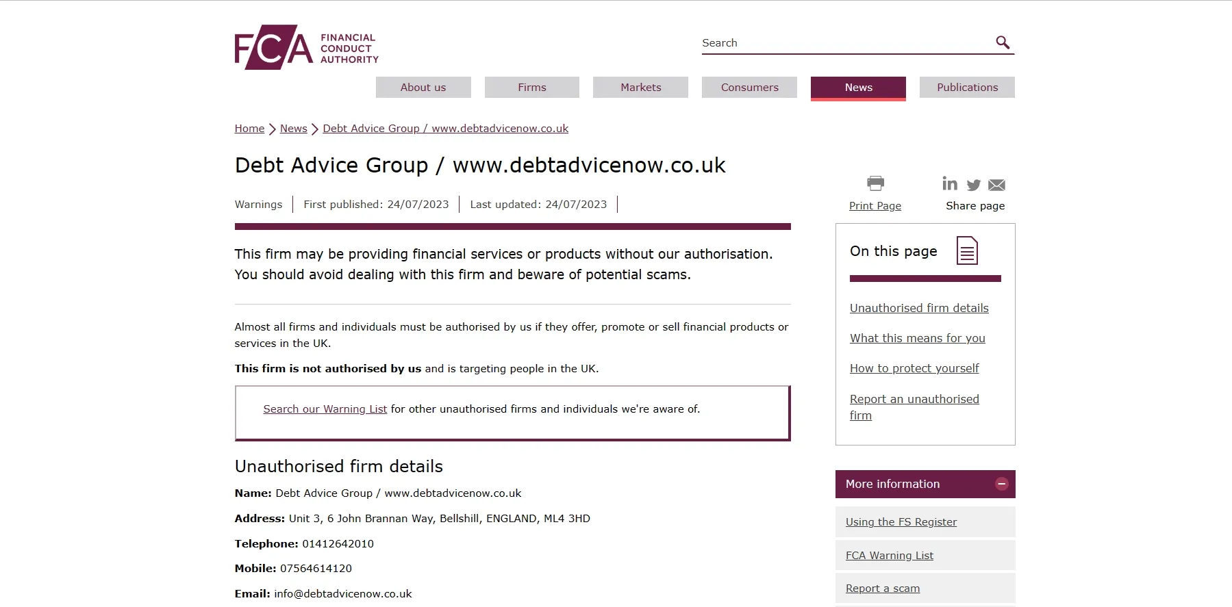Share page via LinkedIn icon
Viewport: 1232px width, 607px height.
pos(950,183)
